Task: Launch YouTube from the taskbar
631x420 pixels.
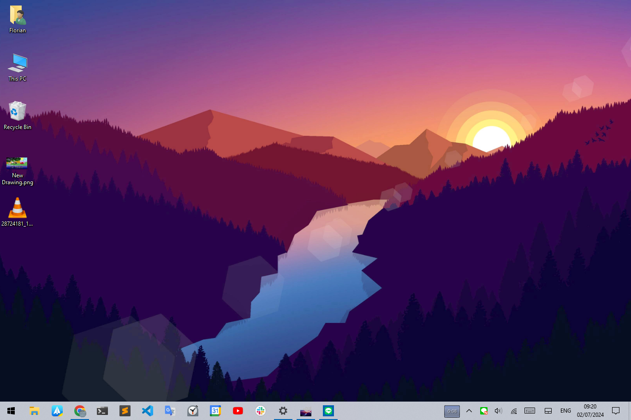Action: coord(238,411)
